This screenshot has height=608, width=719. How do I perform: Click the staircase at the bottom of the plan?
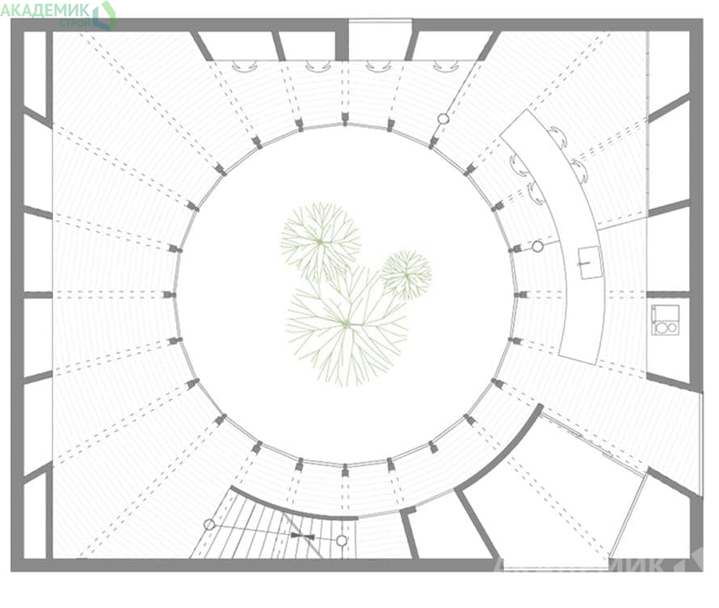point(275,527)
